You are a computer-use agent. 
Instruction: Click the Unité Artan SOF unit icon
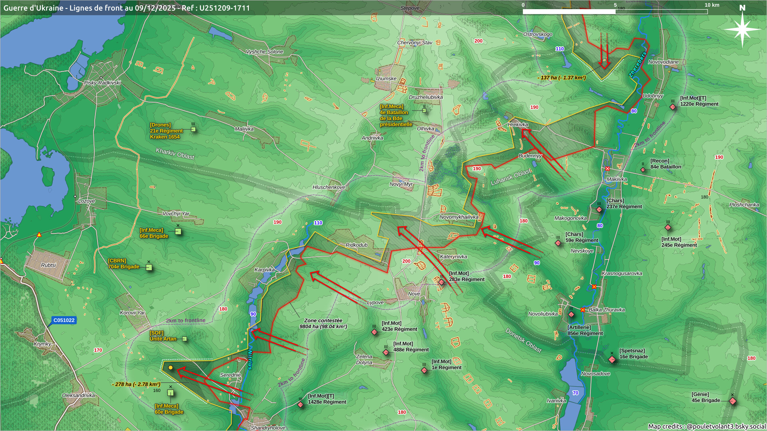(185, 339)
